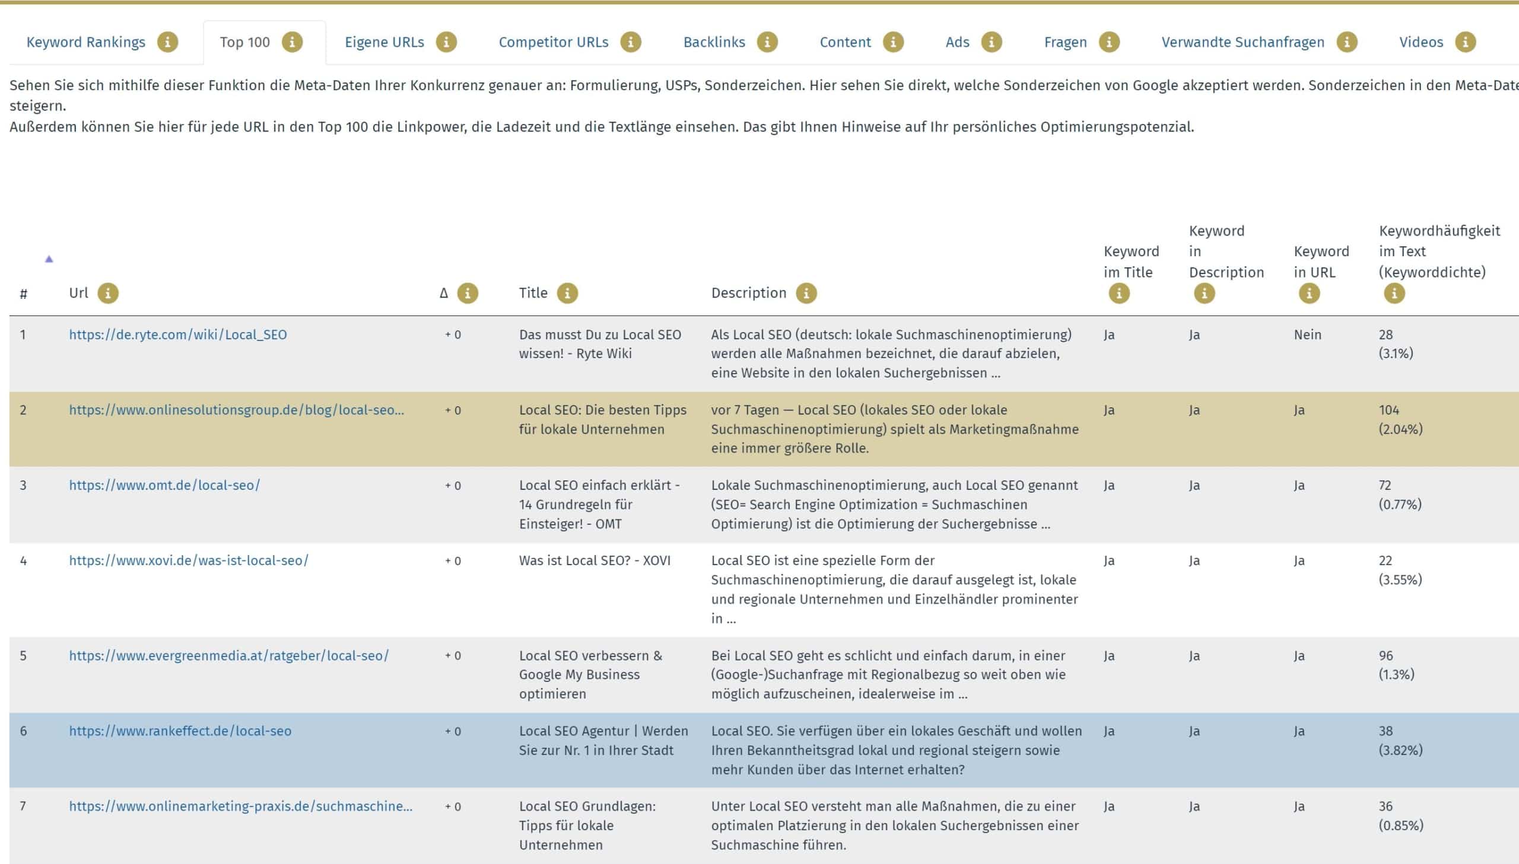Screen dimensions: 1519x864
Task: Open the evergreenmedia.at ratgeber link
Action: pyautogui.click(x=228, y=656)
